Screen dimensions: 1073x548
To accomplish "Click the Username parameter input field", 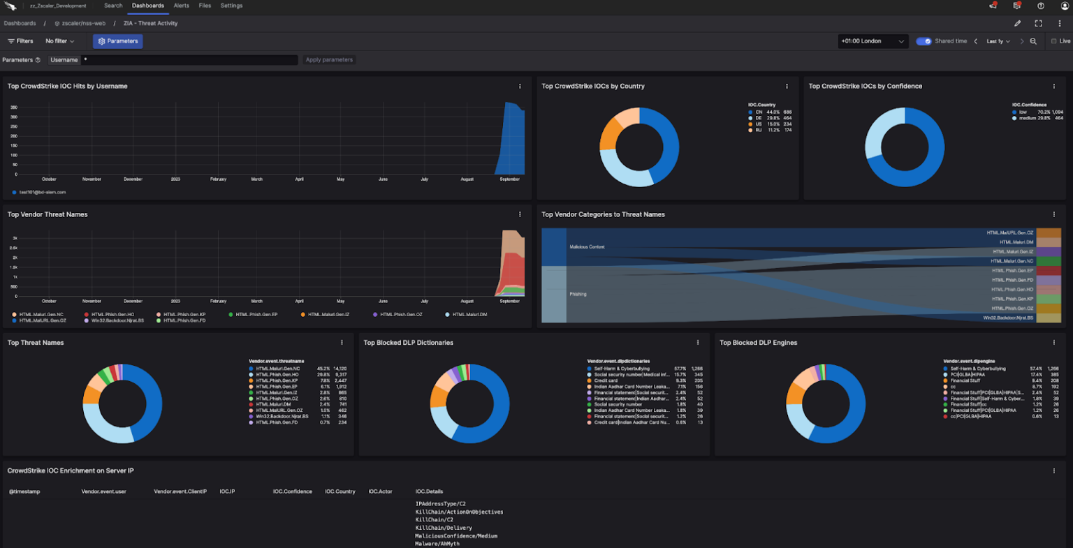I will tap(189, 59).
